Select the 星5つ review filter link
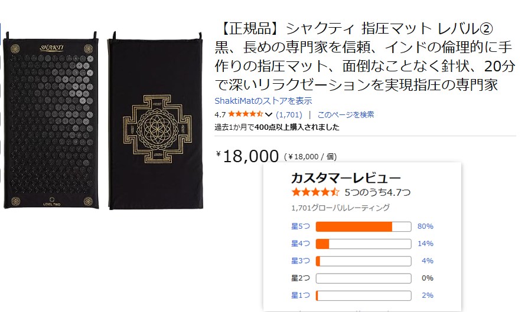The image size is (528, 312). coord(300,226)
